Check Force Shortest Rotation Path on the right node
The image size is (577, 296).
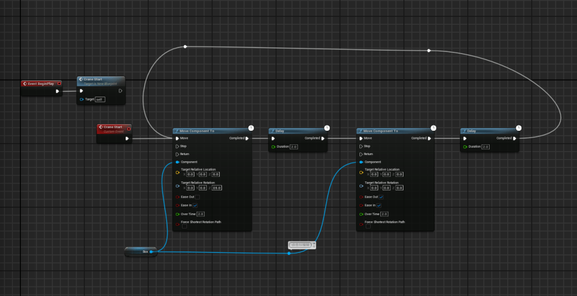point(368,226)
